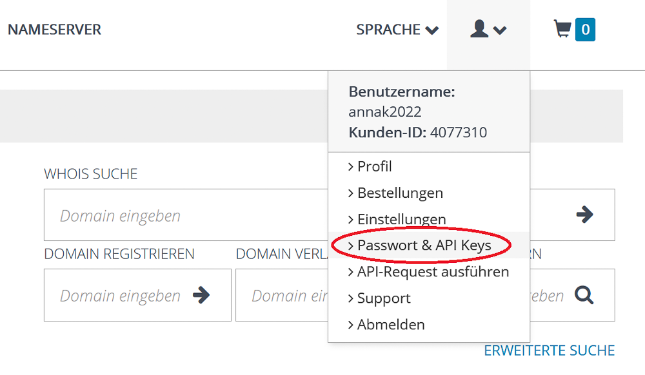645x375 pixels.
Task: Choose API-Request ausführen option
Action: [x=433, y=271]
